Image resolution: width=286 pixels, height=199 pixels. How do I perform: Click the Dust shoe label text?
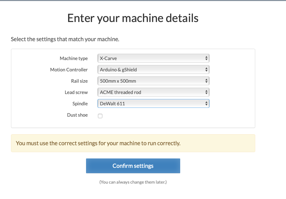77,115
